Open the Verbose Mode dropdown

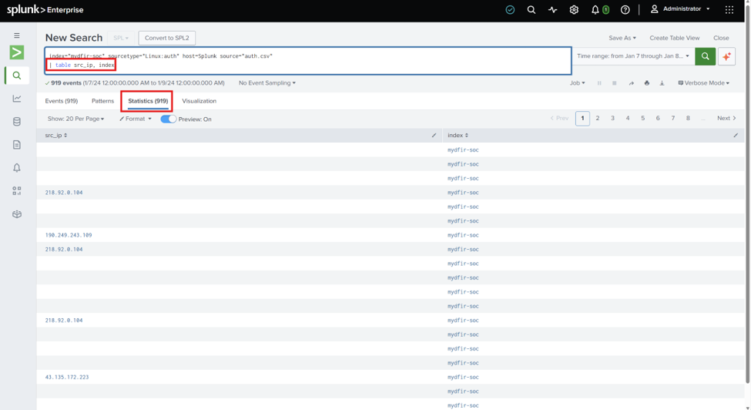pos(703,83)
